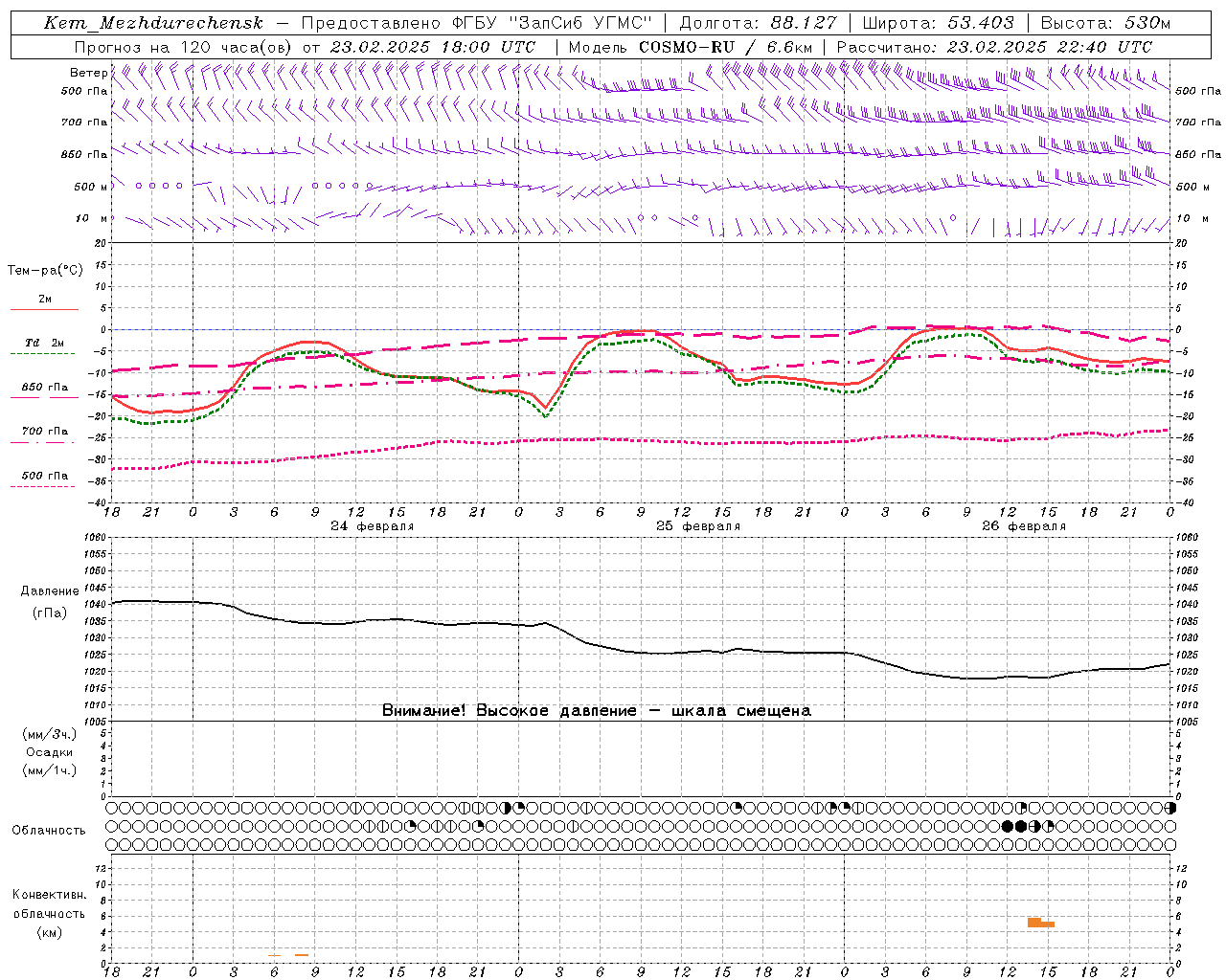Click the '2м' temperature legend entry
This screenshot has width=1226, height=980.
[x=45, y=299]
